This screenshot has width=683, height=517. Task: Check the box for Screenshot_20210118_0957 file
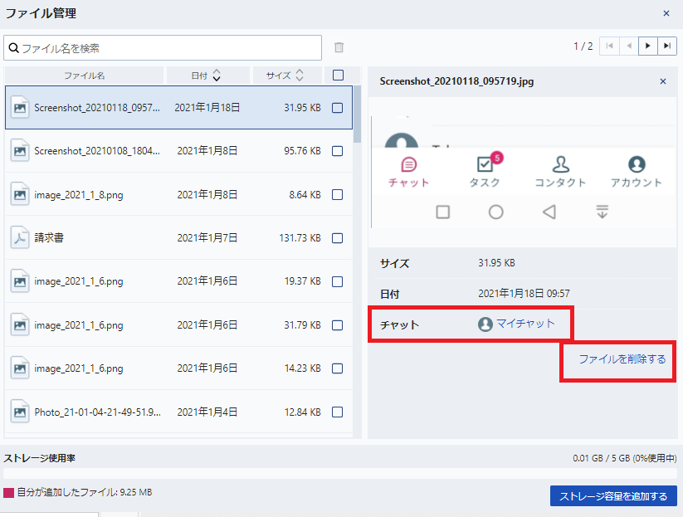point(338,108)
